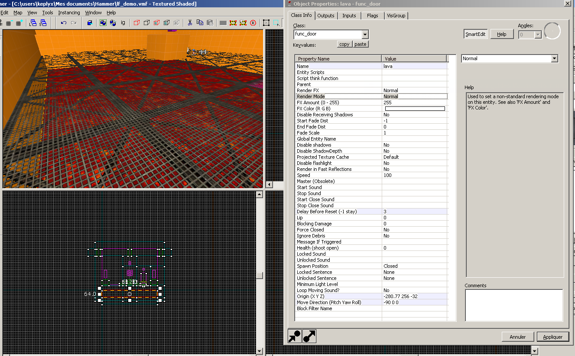Toggle the grid plus size icon

coord(19,23)
